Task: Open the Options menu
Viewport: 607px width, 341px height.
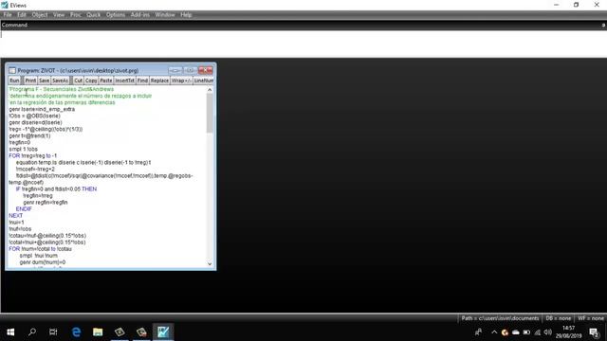Action: pyautogui.click(x=116, y=15)
